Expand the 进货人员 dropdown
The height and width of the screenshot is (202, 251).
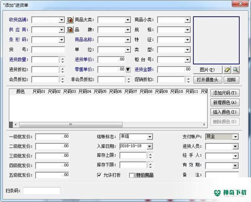pos(235,146)
